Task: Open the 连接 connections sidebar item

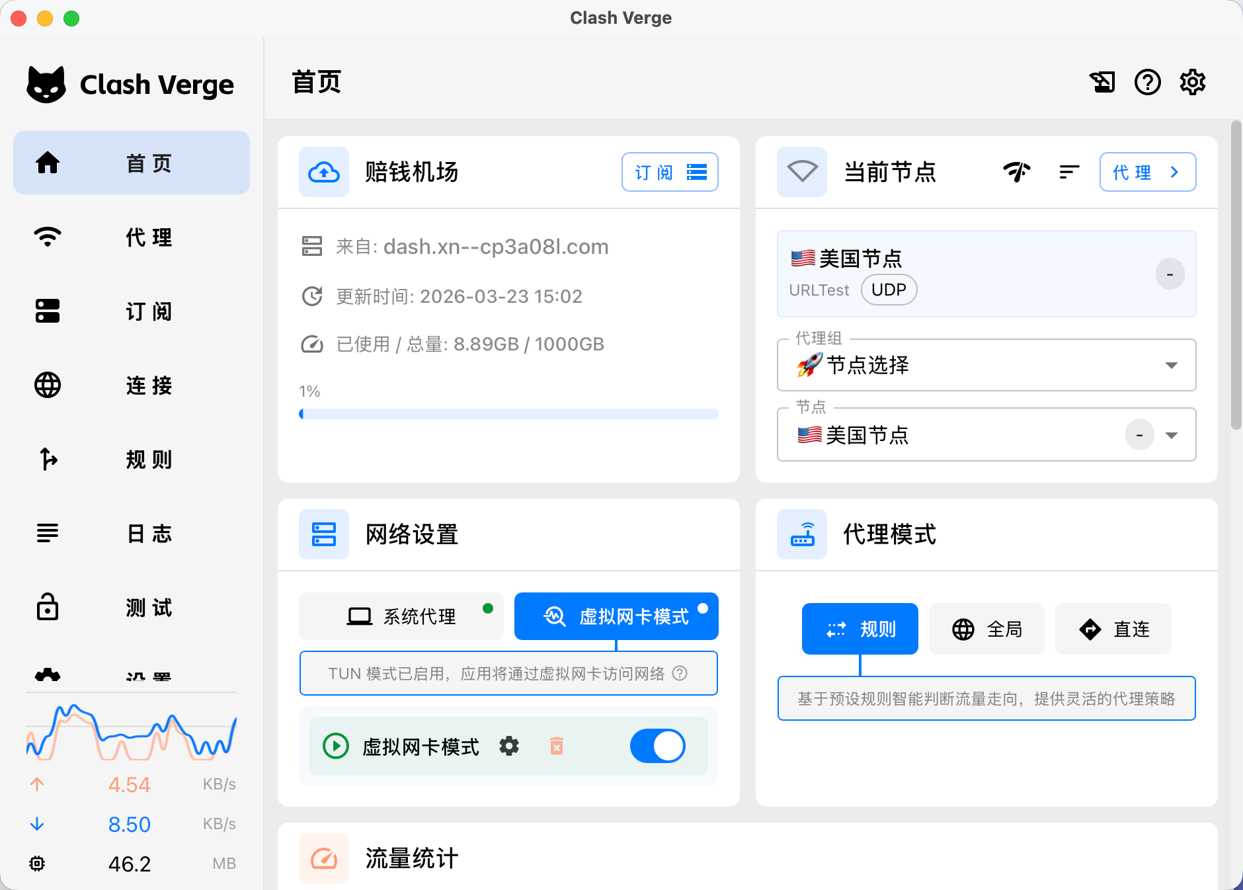Action: (x=132, y=385)
